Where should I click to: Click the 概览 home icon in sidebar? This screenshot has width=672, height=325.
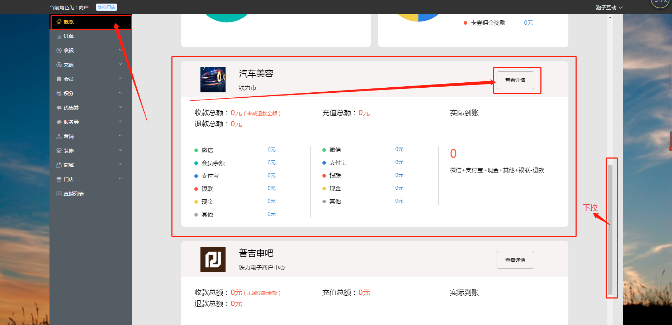[x=59, y=22]
